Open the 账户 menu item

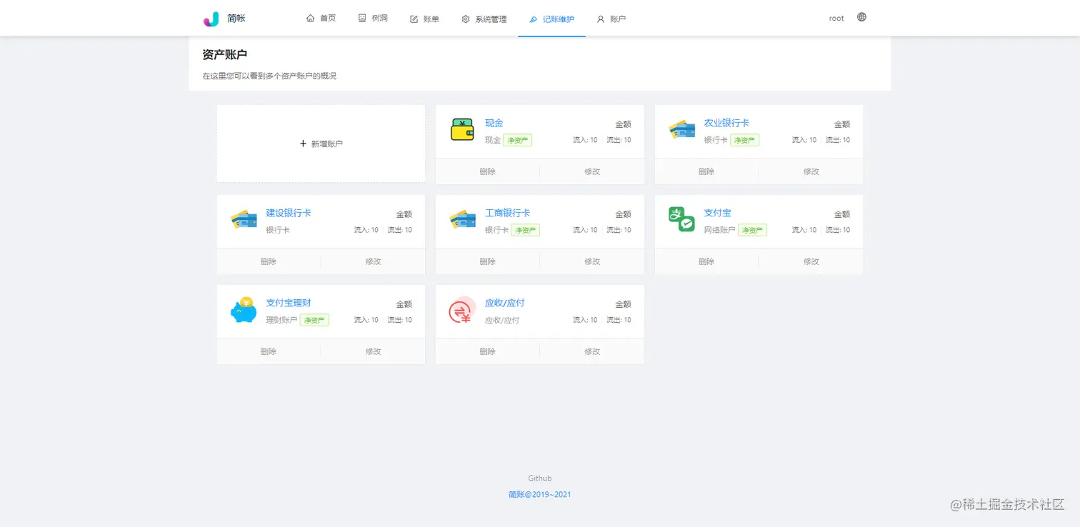611,19
